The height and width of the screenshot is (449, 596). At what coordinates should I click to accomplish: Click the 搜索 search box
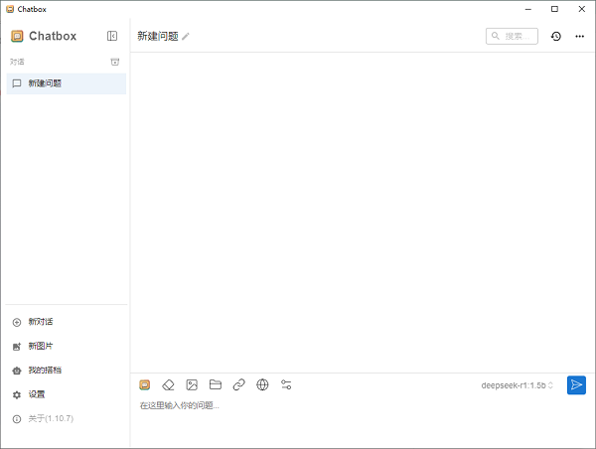coord(512,36)
